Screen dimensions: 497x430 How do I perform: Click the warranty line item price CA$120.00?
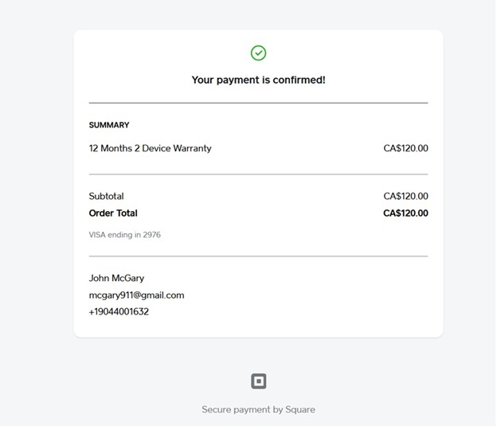(405, 148)
